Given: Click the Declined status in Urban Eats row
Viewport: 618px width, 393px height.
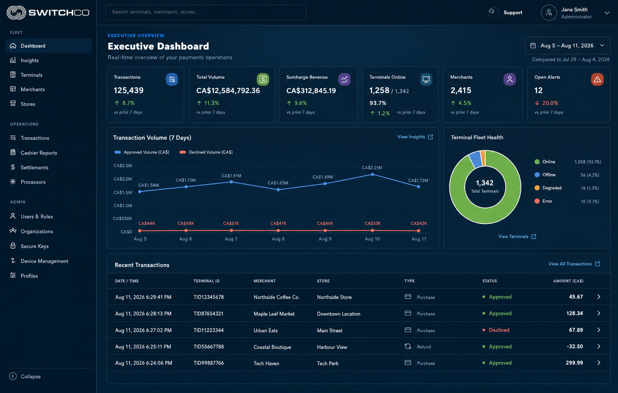Looking at the screenshot, I should pos(496,330).
